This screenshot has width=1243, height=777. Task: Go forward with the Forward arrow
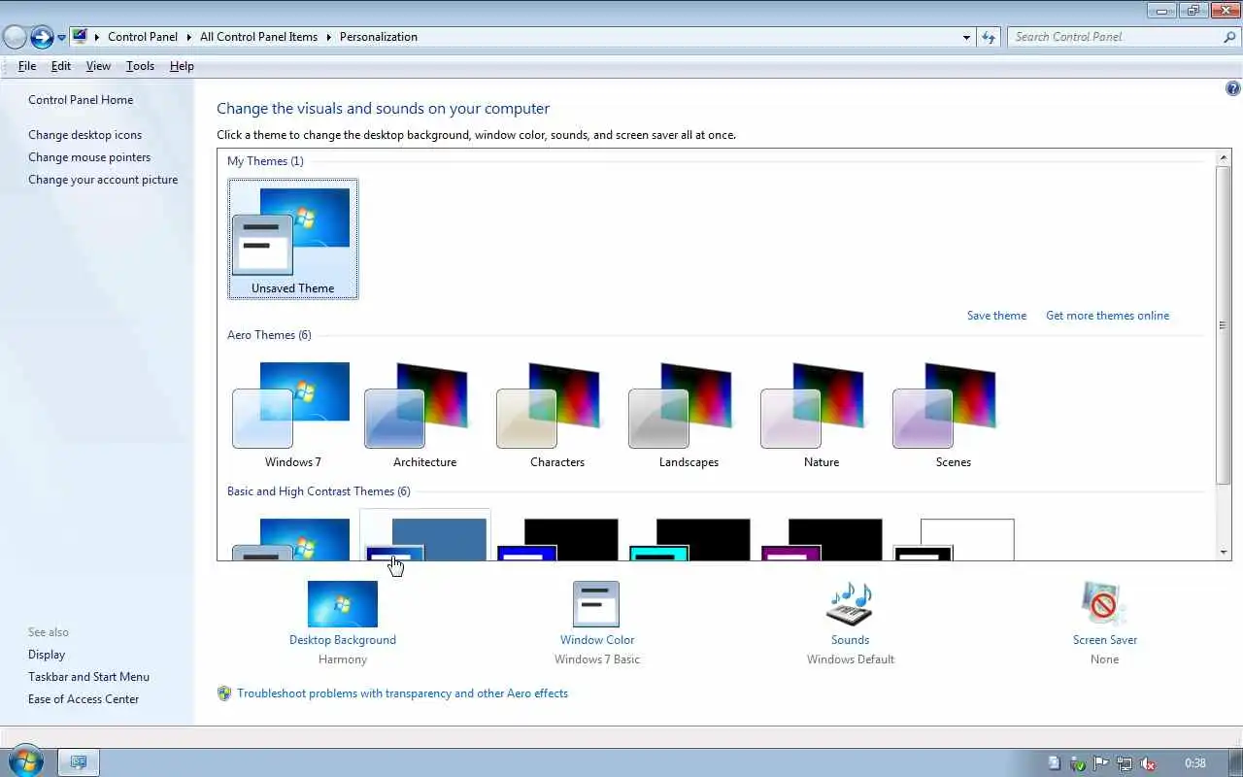point(42,37)
